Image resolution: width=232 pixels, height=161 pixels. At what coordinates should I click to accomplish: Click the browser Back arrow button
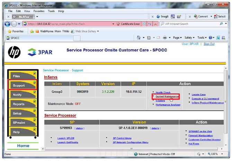coord(7,24)
